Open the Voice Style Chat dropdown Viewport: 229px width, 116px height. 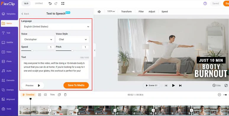point(72,40)
